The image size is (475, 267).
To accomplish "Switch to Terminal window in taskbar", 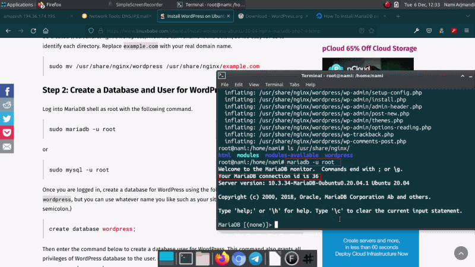I will pyautogui.click(x=211, y=5).
